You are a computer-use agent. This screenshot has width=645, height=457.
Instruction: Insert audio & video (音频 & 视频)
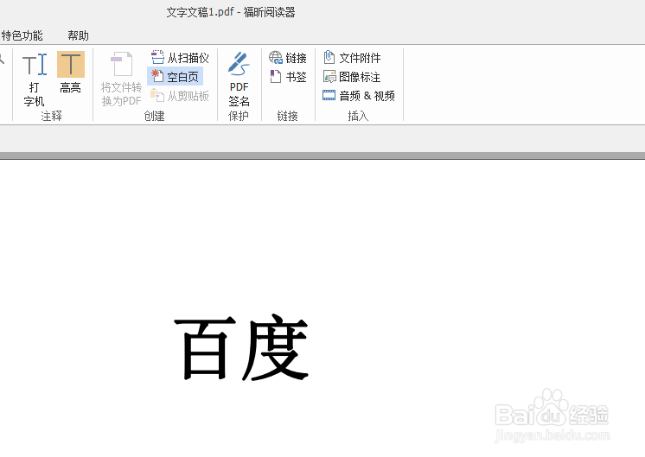(x=359, y=96)
